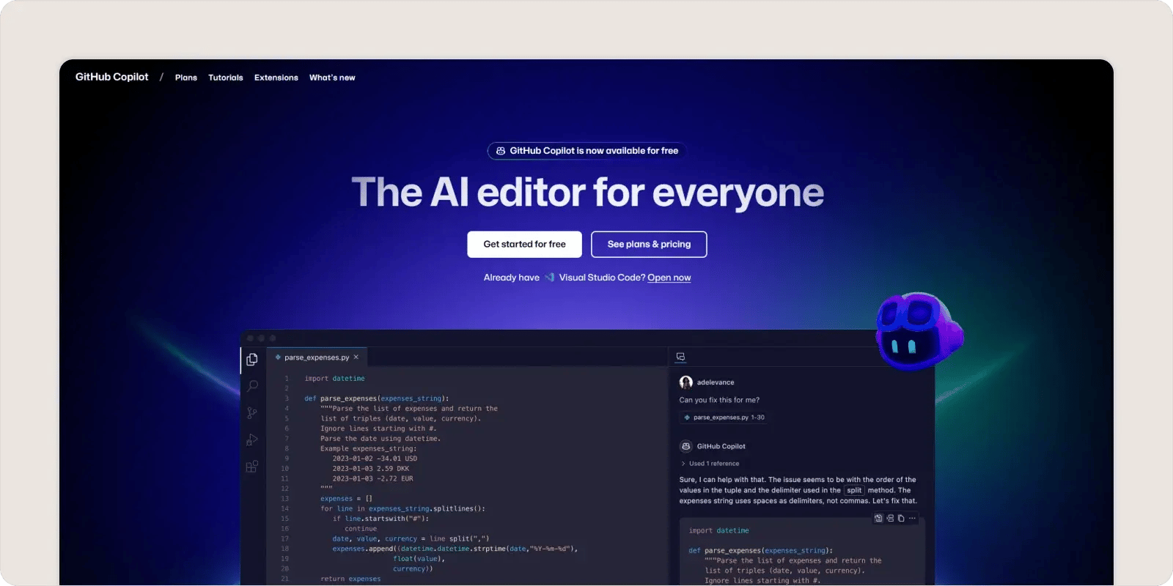Click the Copilot icon in the announcement pill
The image size is (1173, 586).
[501, 151]
